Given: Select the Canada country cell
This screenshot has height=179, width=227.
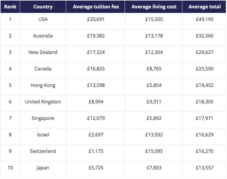Looking at the screenshot, I should pos(43,69).
